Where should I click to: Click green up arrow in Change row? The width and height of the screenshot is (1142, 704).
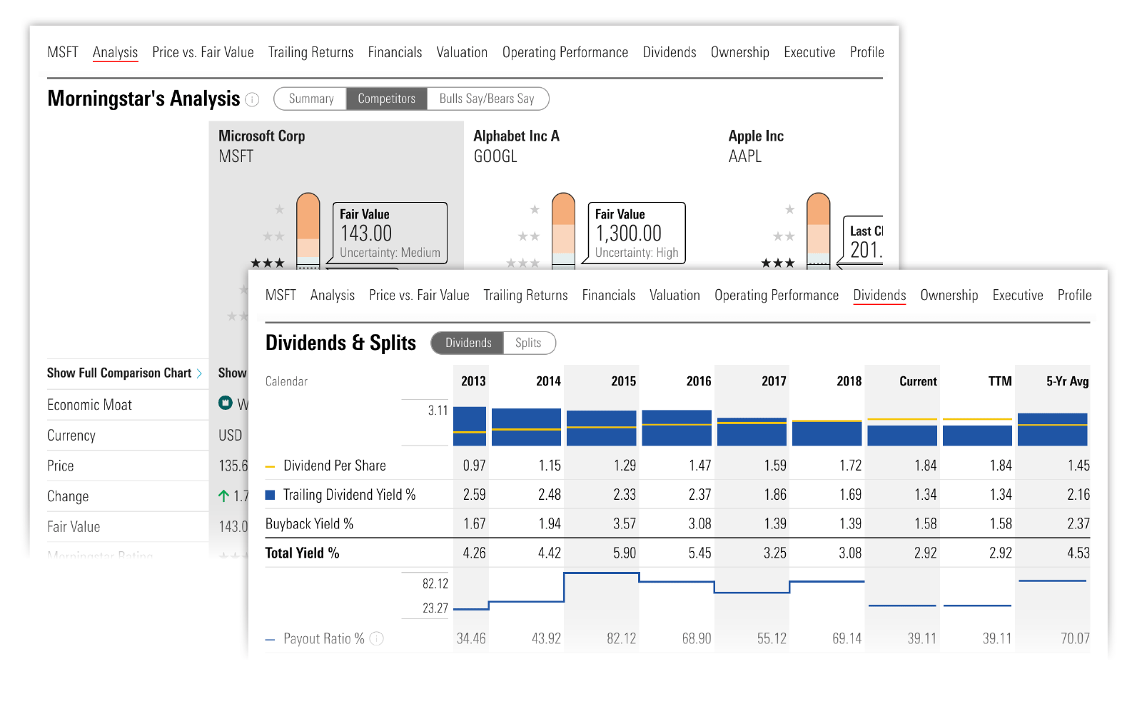[x=224, y=496]
